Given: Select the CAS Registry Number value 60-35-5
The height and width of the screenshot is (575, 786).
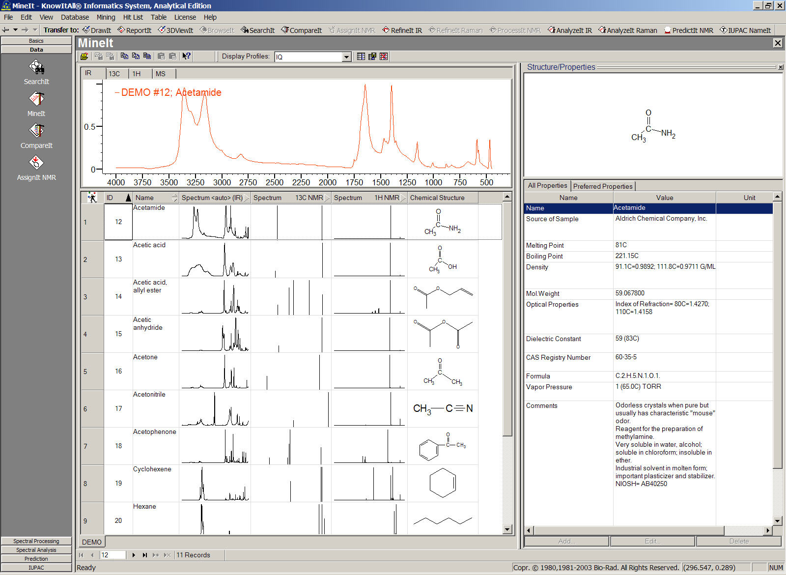Looking at the screenshot, I should tap(626, 357).
